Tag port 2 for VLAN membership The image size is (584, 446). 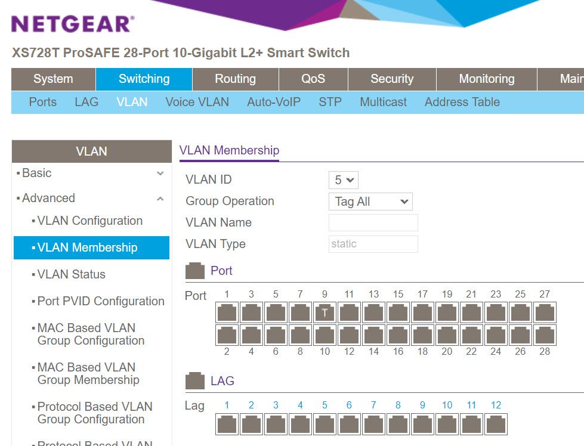point(226,335)
